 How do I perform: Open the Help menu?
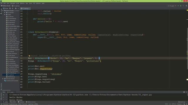[x=43, y=3]
